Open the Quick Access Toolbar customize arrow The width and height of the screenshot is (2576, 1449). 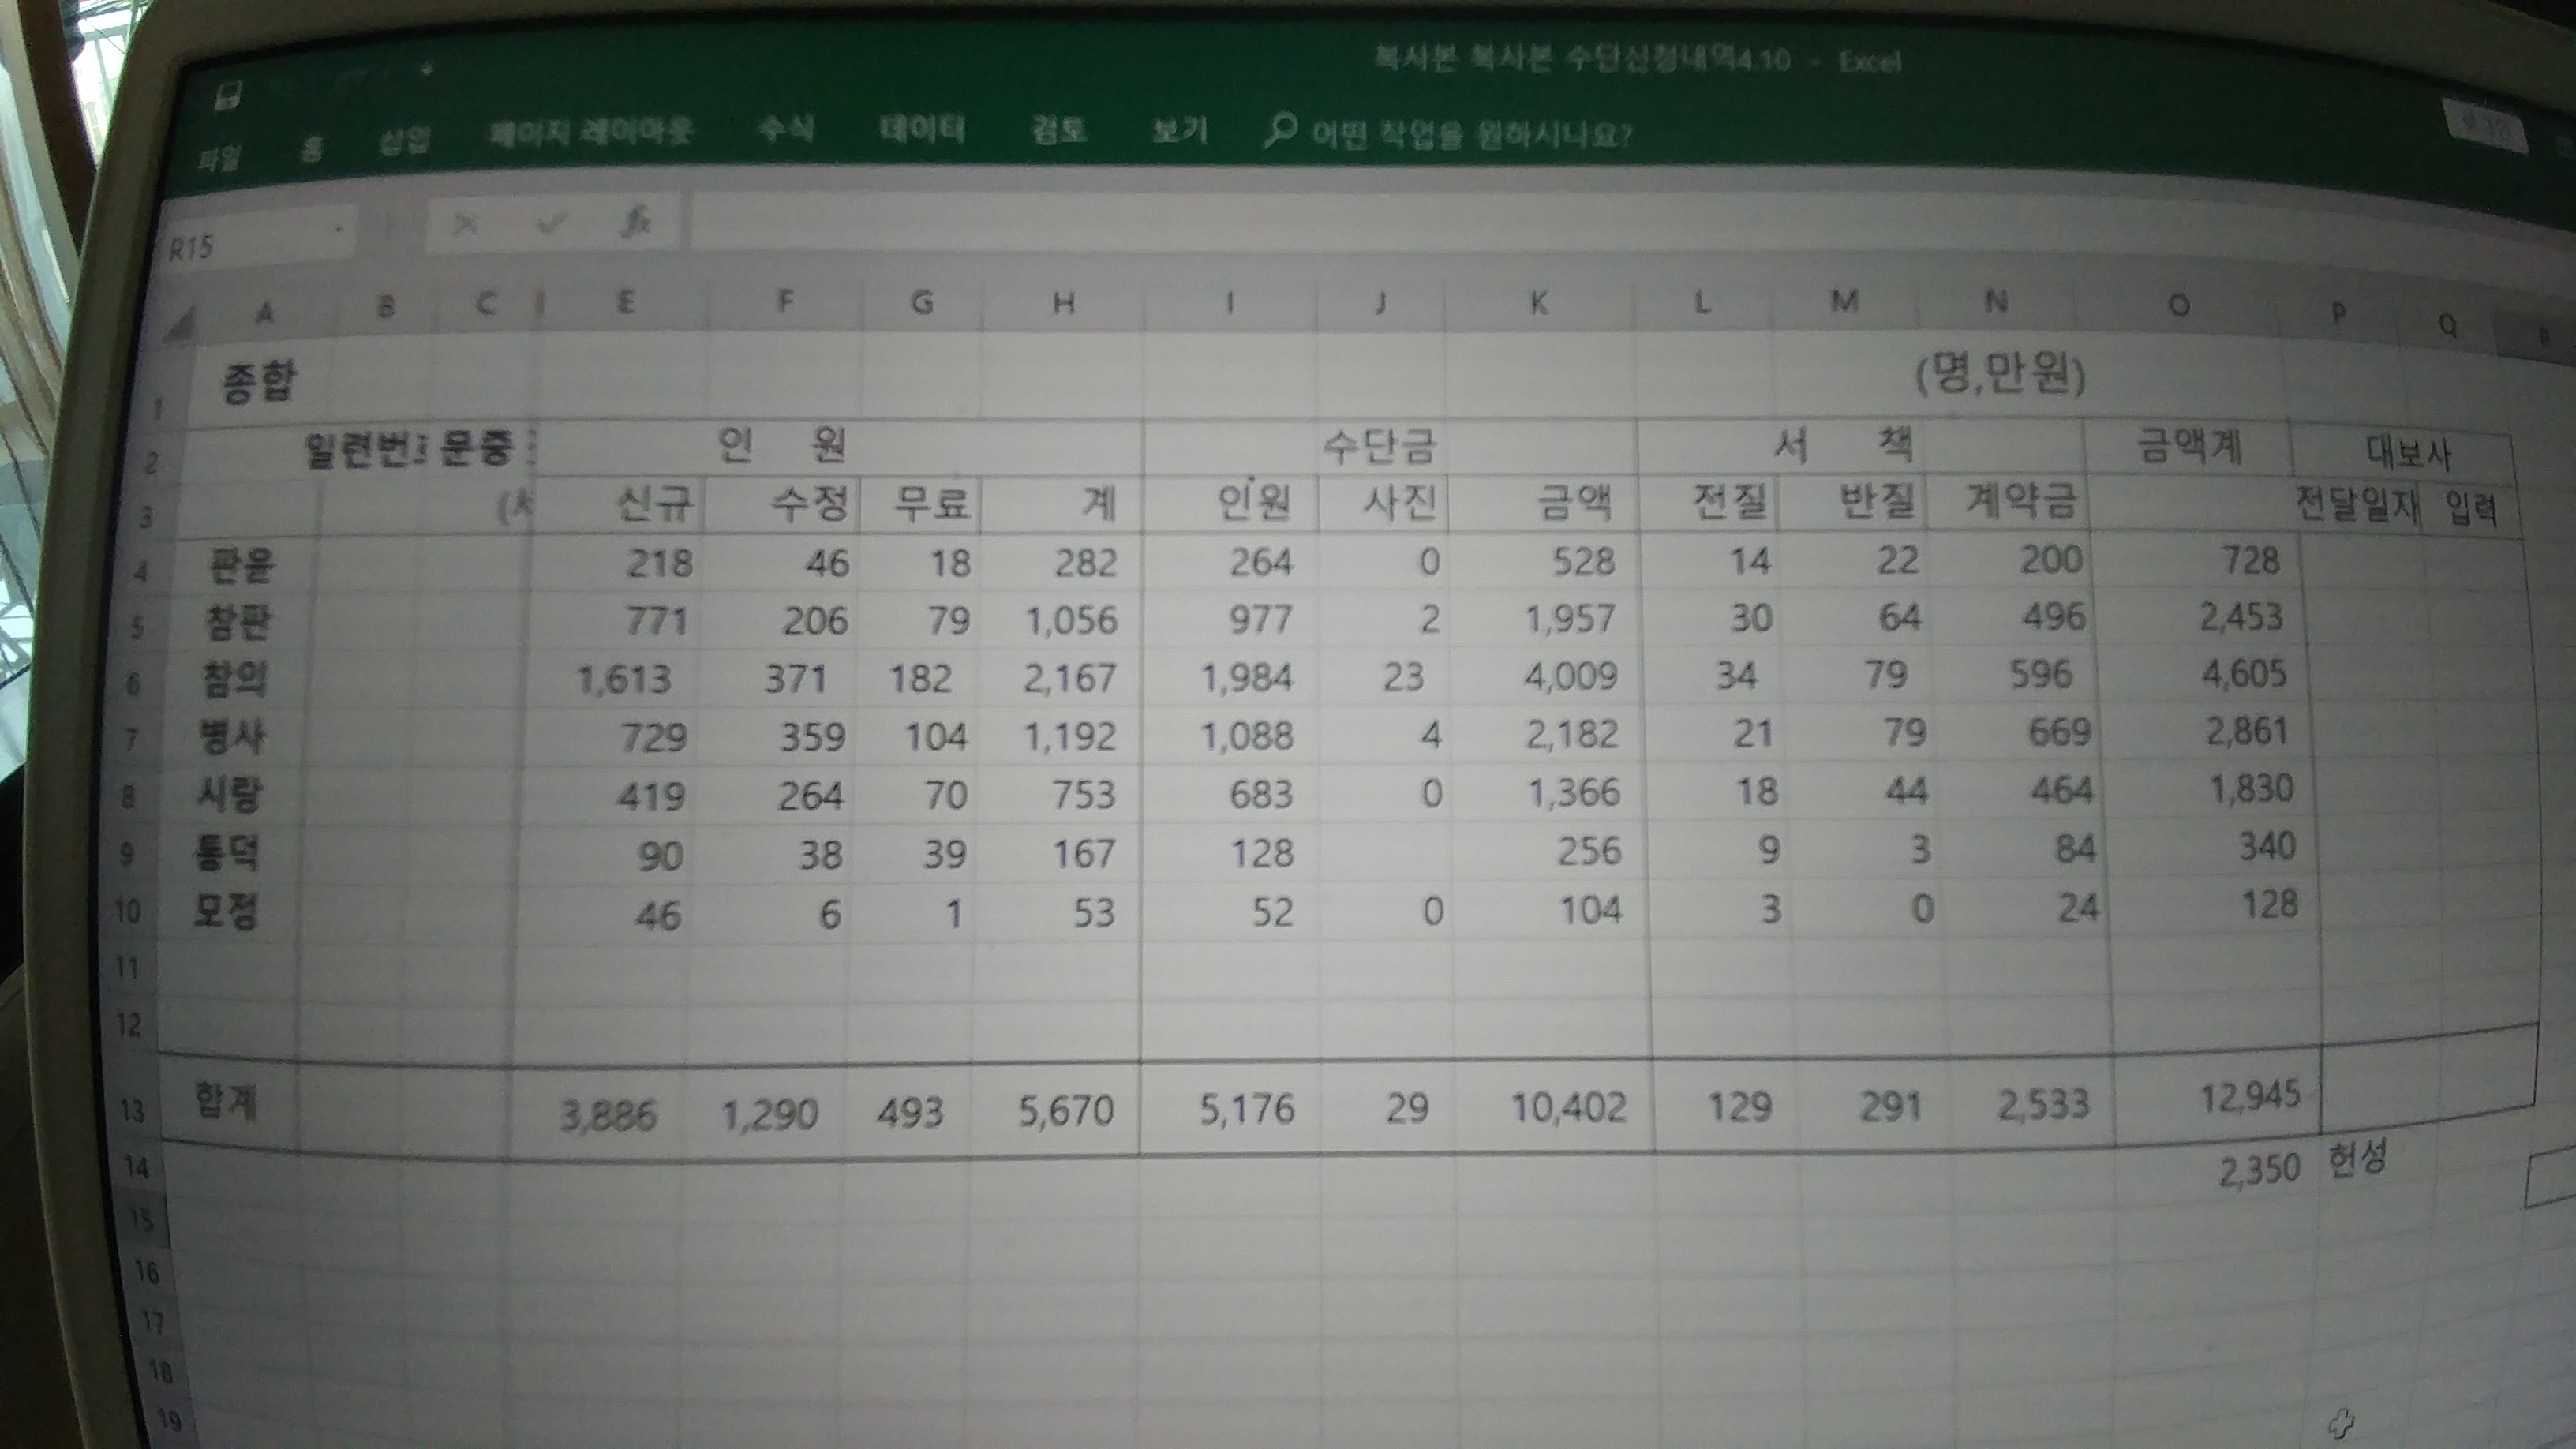point(427,71)
